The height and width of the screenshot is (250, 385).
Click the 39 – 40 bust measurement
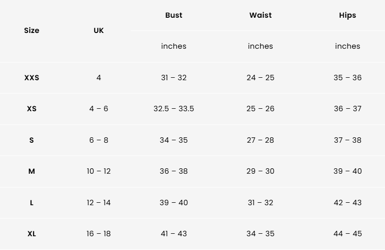pyautogui.click(x=174, y=203)
